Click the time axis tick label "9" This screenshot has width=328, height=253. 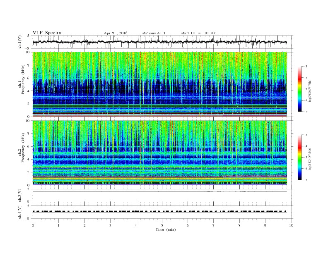[265, 225]
